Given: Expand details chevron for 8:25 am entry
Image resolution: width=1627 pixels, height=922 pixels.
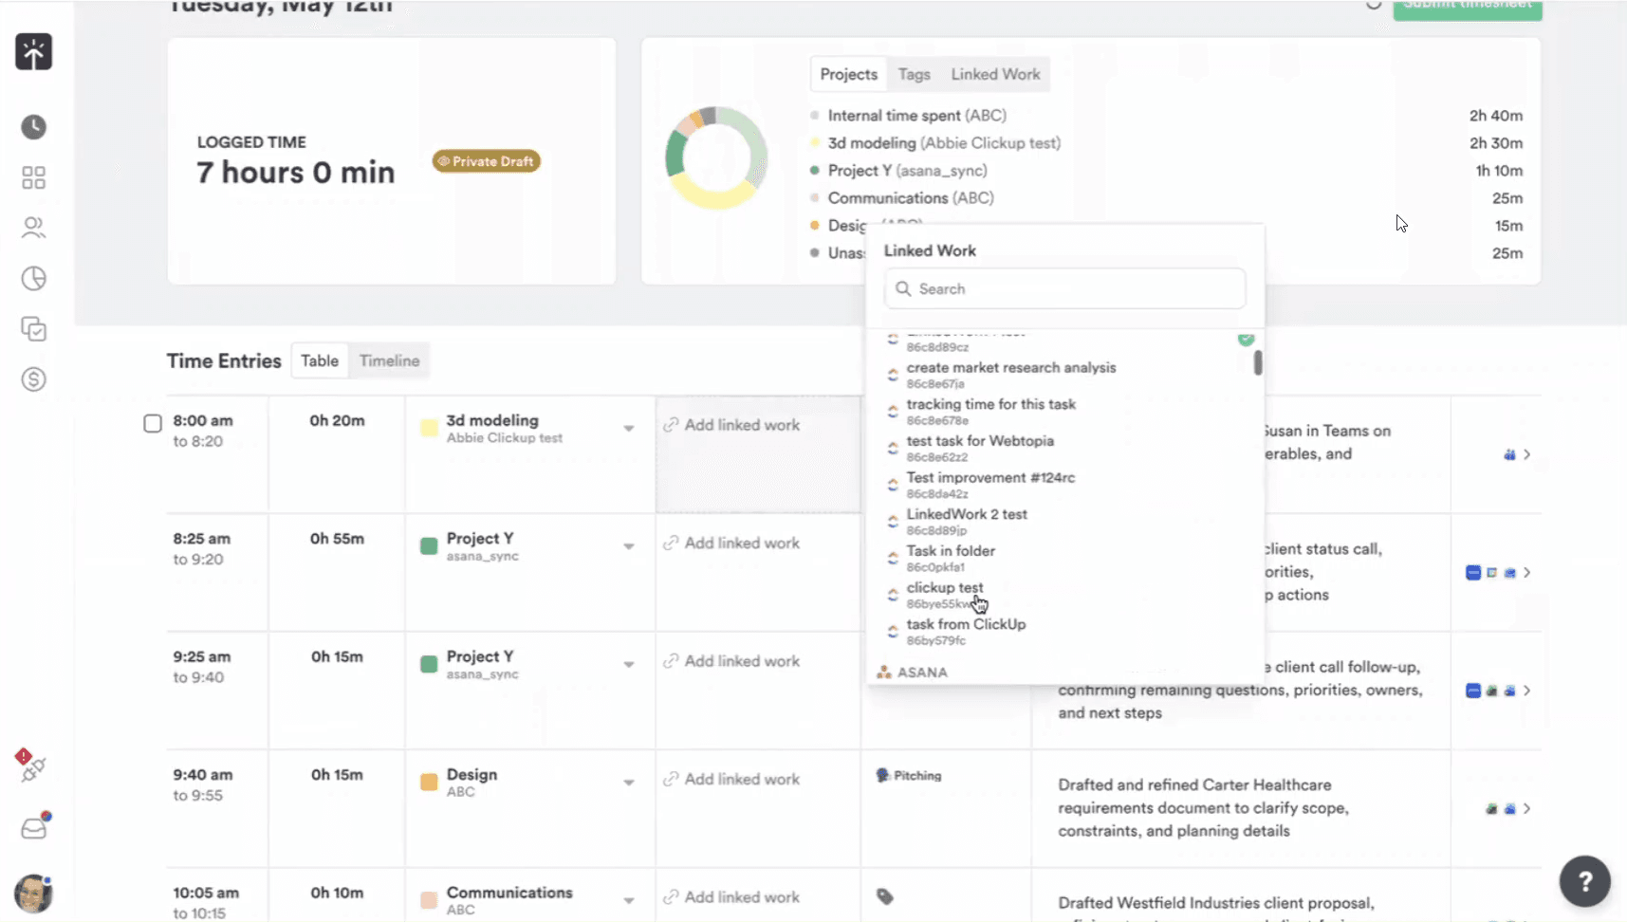Looking at the screenshot, I should [x=1526, y=573].
